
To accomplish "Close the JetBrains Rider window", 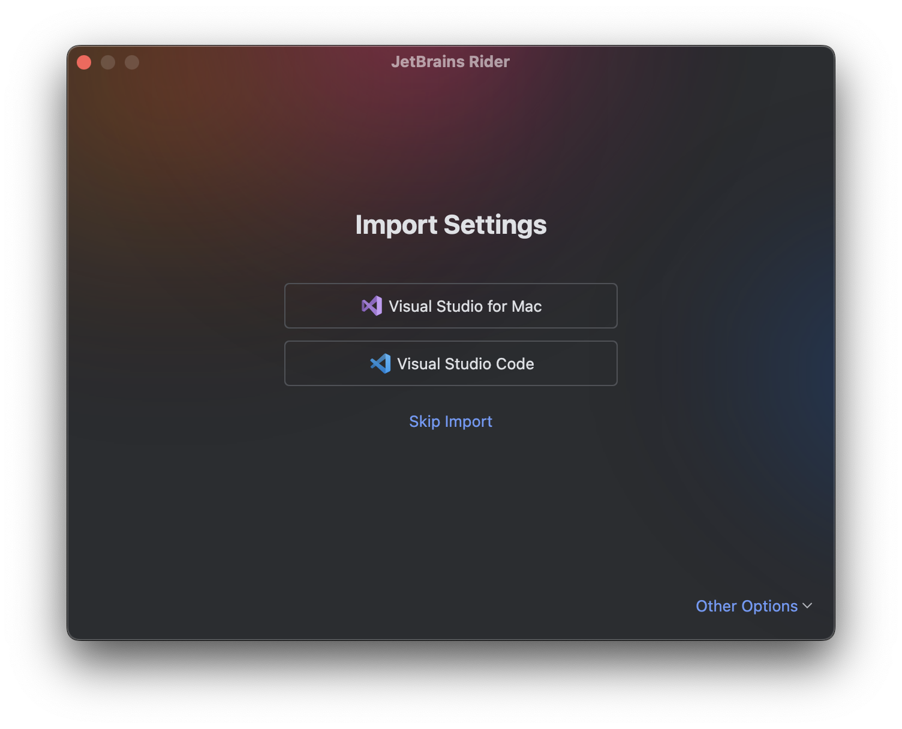I will click(84, 62).
